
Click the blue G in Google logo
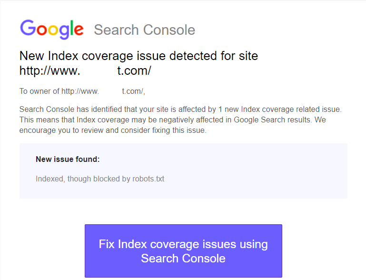(x=28, y=28)
